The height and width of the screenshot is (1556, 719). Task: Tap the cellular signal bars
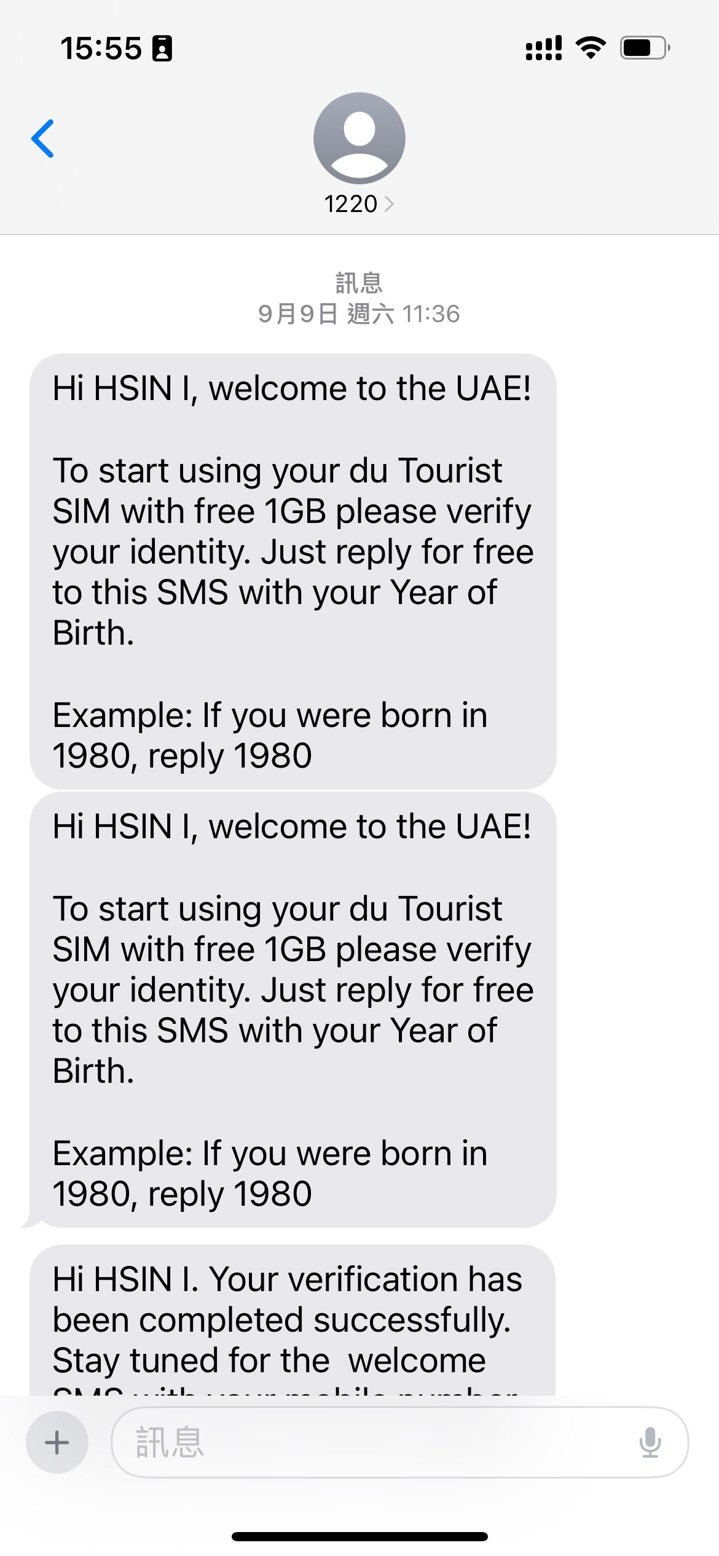point(544,48)
